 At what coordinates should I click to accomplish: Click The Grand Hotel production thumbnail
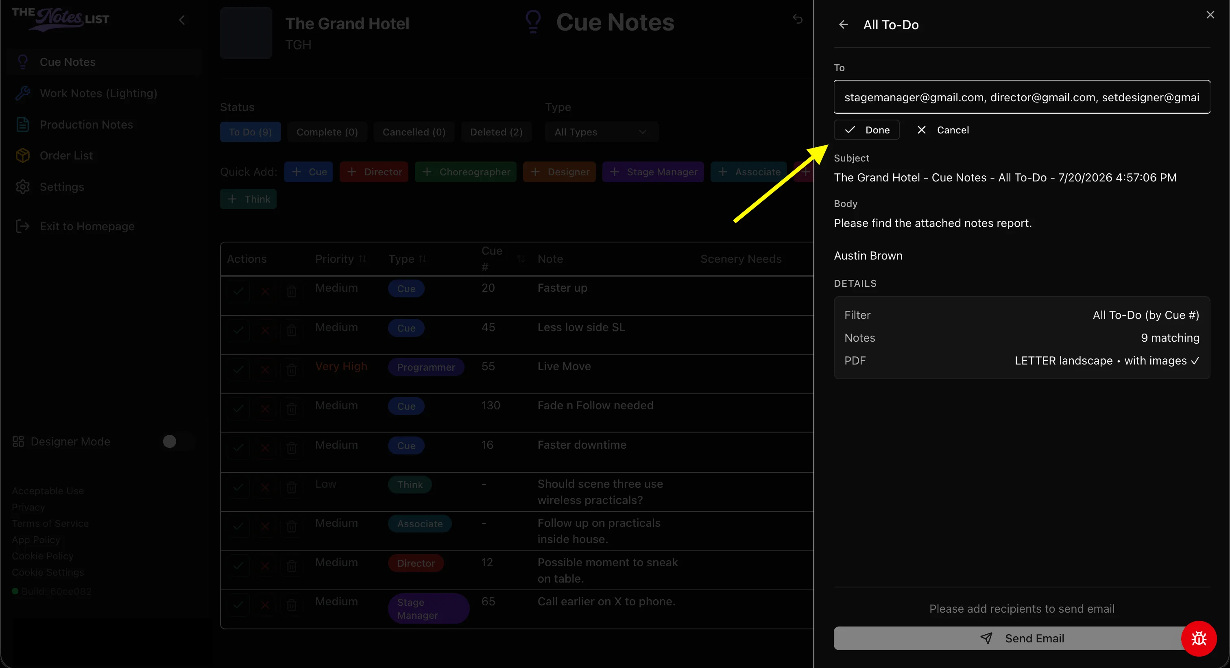pyautogui.click(x=246, y=33)
